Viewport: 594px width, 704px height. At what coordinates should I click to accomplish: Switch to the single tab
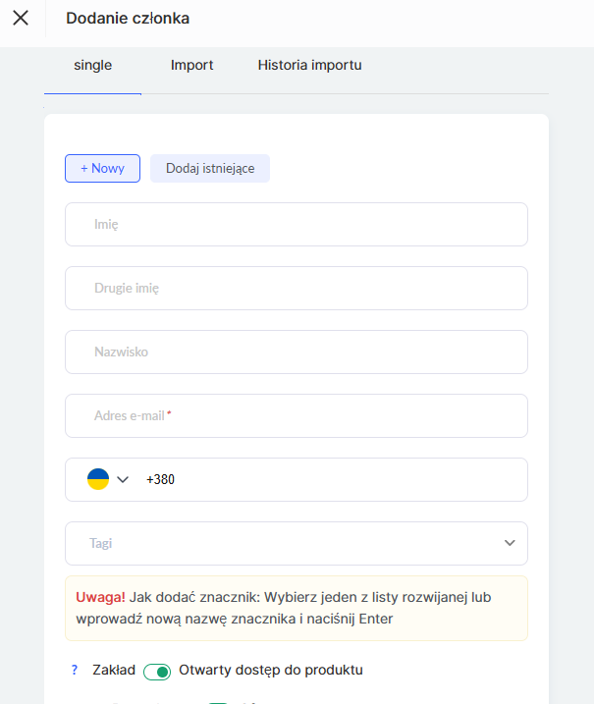click(x=93, y=66)
